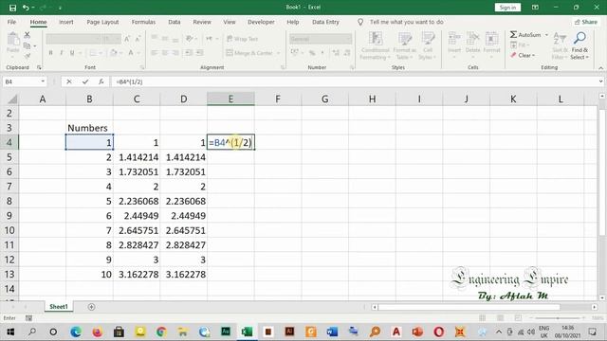Select column F header
Viewport: 607px width, 341px height.
click(x=278, y=99)
